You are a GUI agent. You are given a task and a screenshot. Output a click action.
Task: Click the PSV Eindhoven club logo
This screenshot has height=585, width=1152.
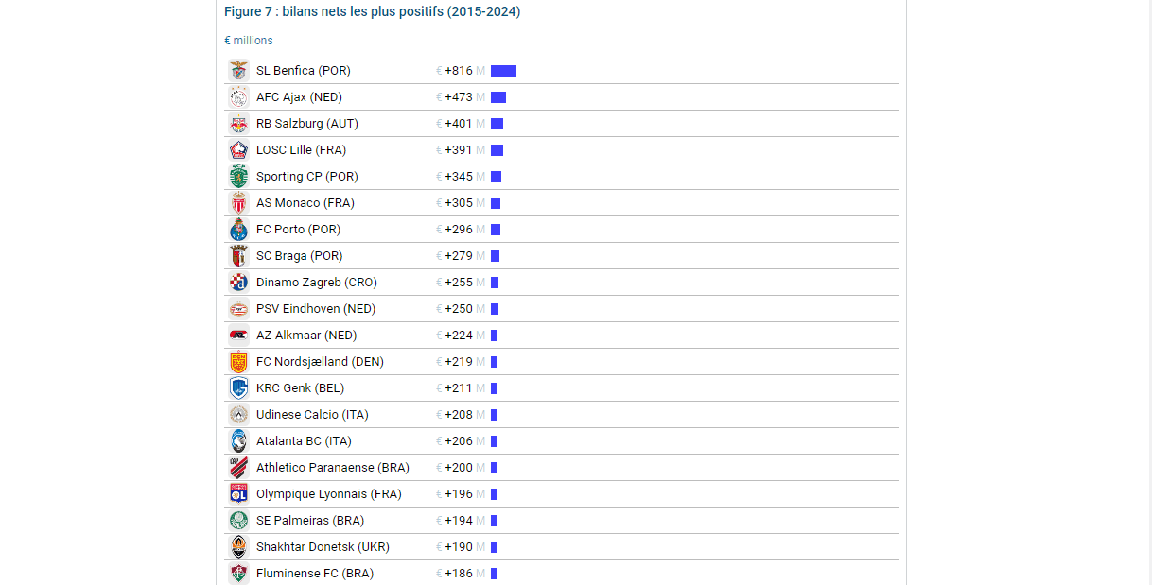pos(238,309)
